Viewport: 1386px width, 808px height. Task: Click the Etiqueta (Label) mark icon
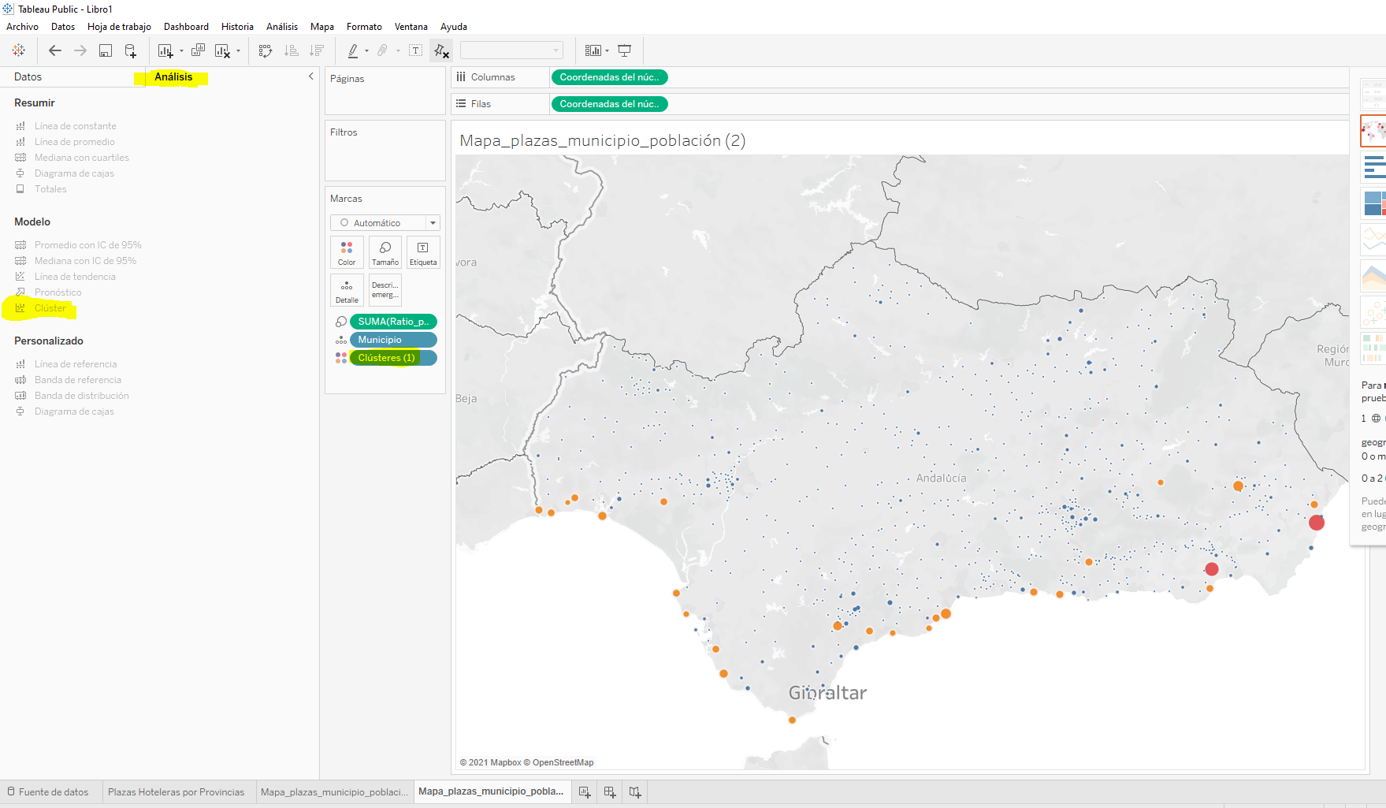422,252
